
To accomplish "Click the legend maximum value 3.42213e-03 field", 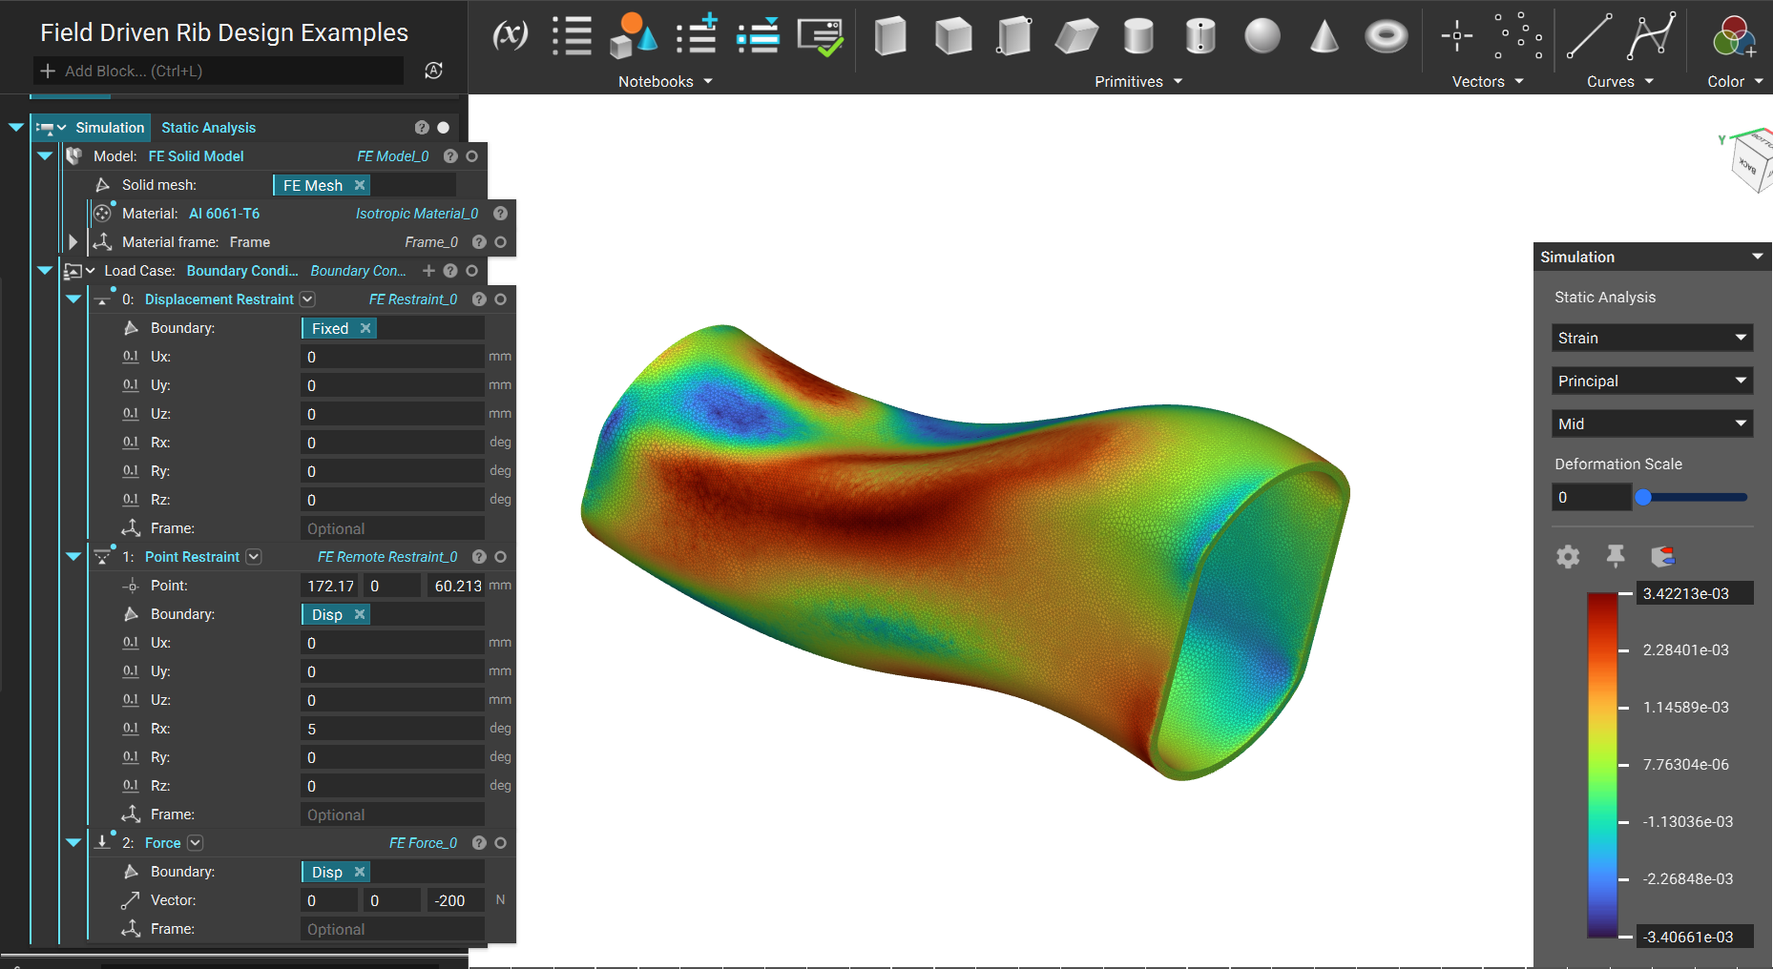I will (1695, 593).
